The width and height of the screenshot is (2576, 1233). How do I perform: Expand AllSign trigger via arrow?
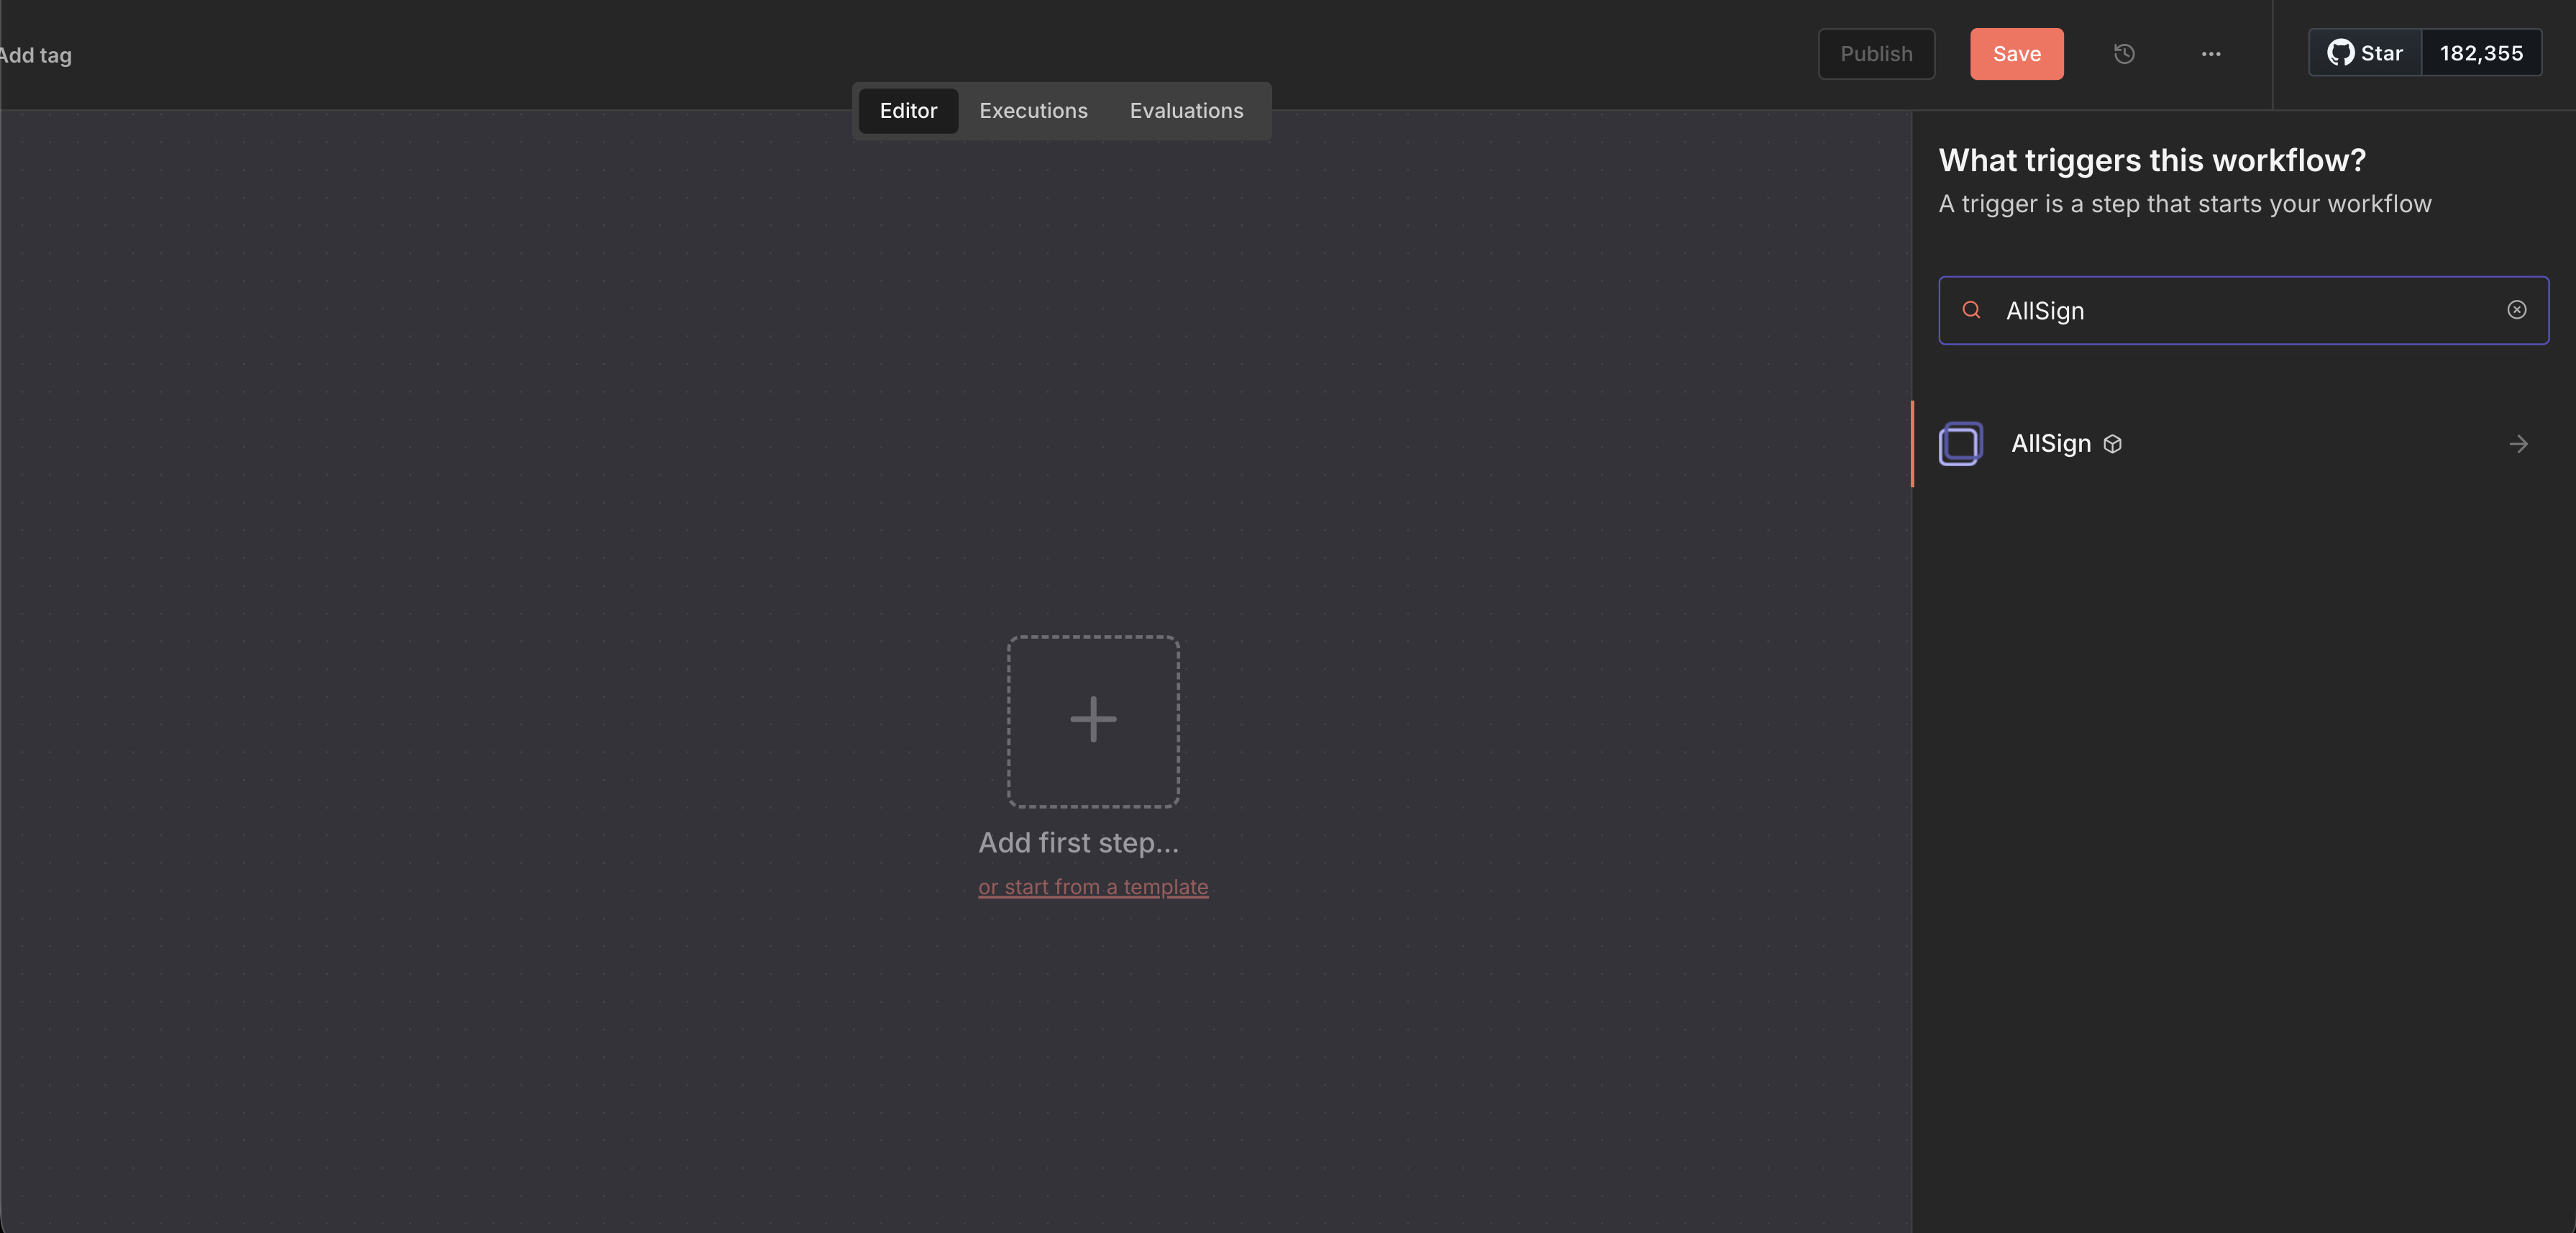(2519, 443)
